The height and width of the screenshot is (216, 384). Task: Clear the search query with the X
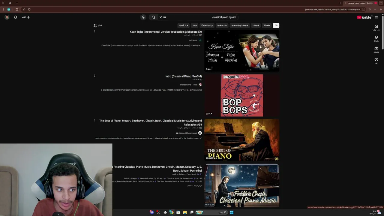[x=160, y=17]
